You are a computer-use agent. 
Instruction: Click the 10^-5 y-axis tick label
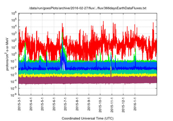[14, 88]
